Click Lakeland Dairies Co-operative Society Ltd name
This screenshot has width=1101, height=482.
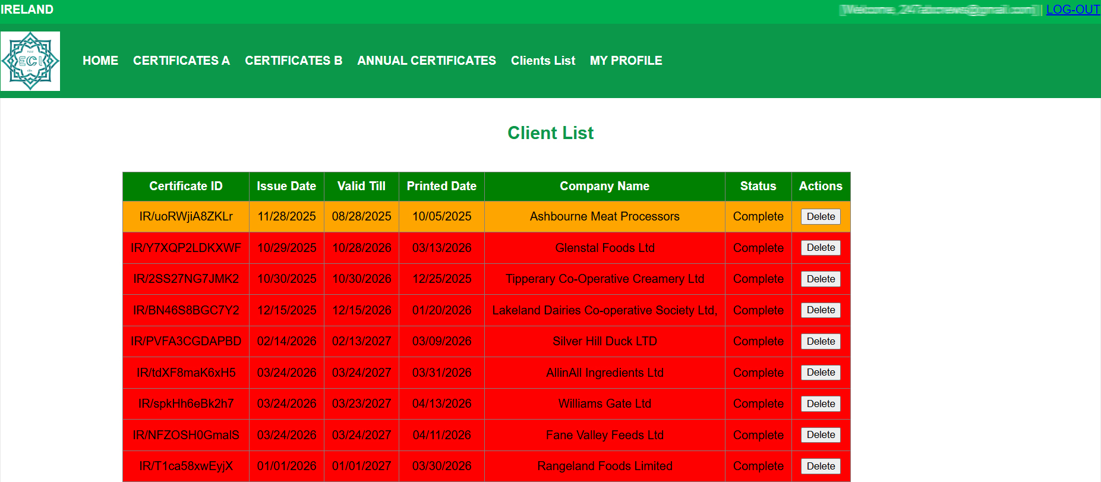[604, 310]
